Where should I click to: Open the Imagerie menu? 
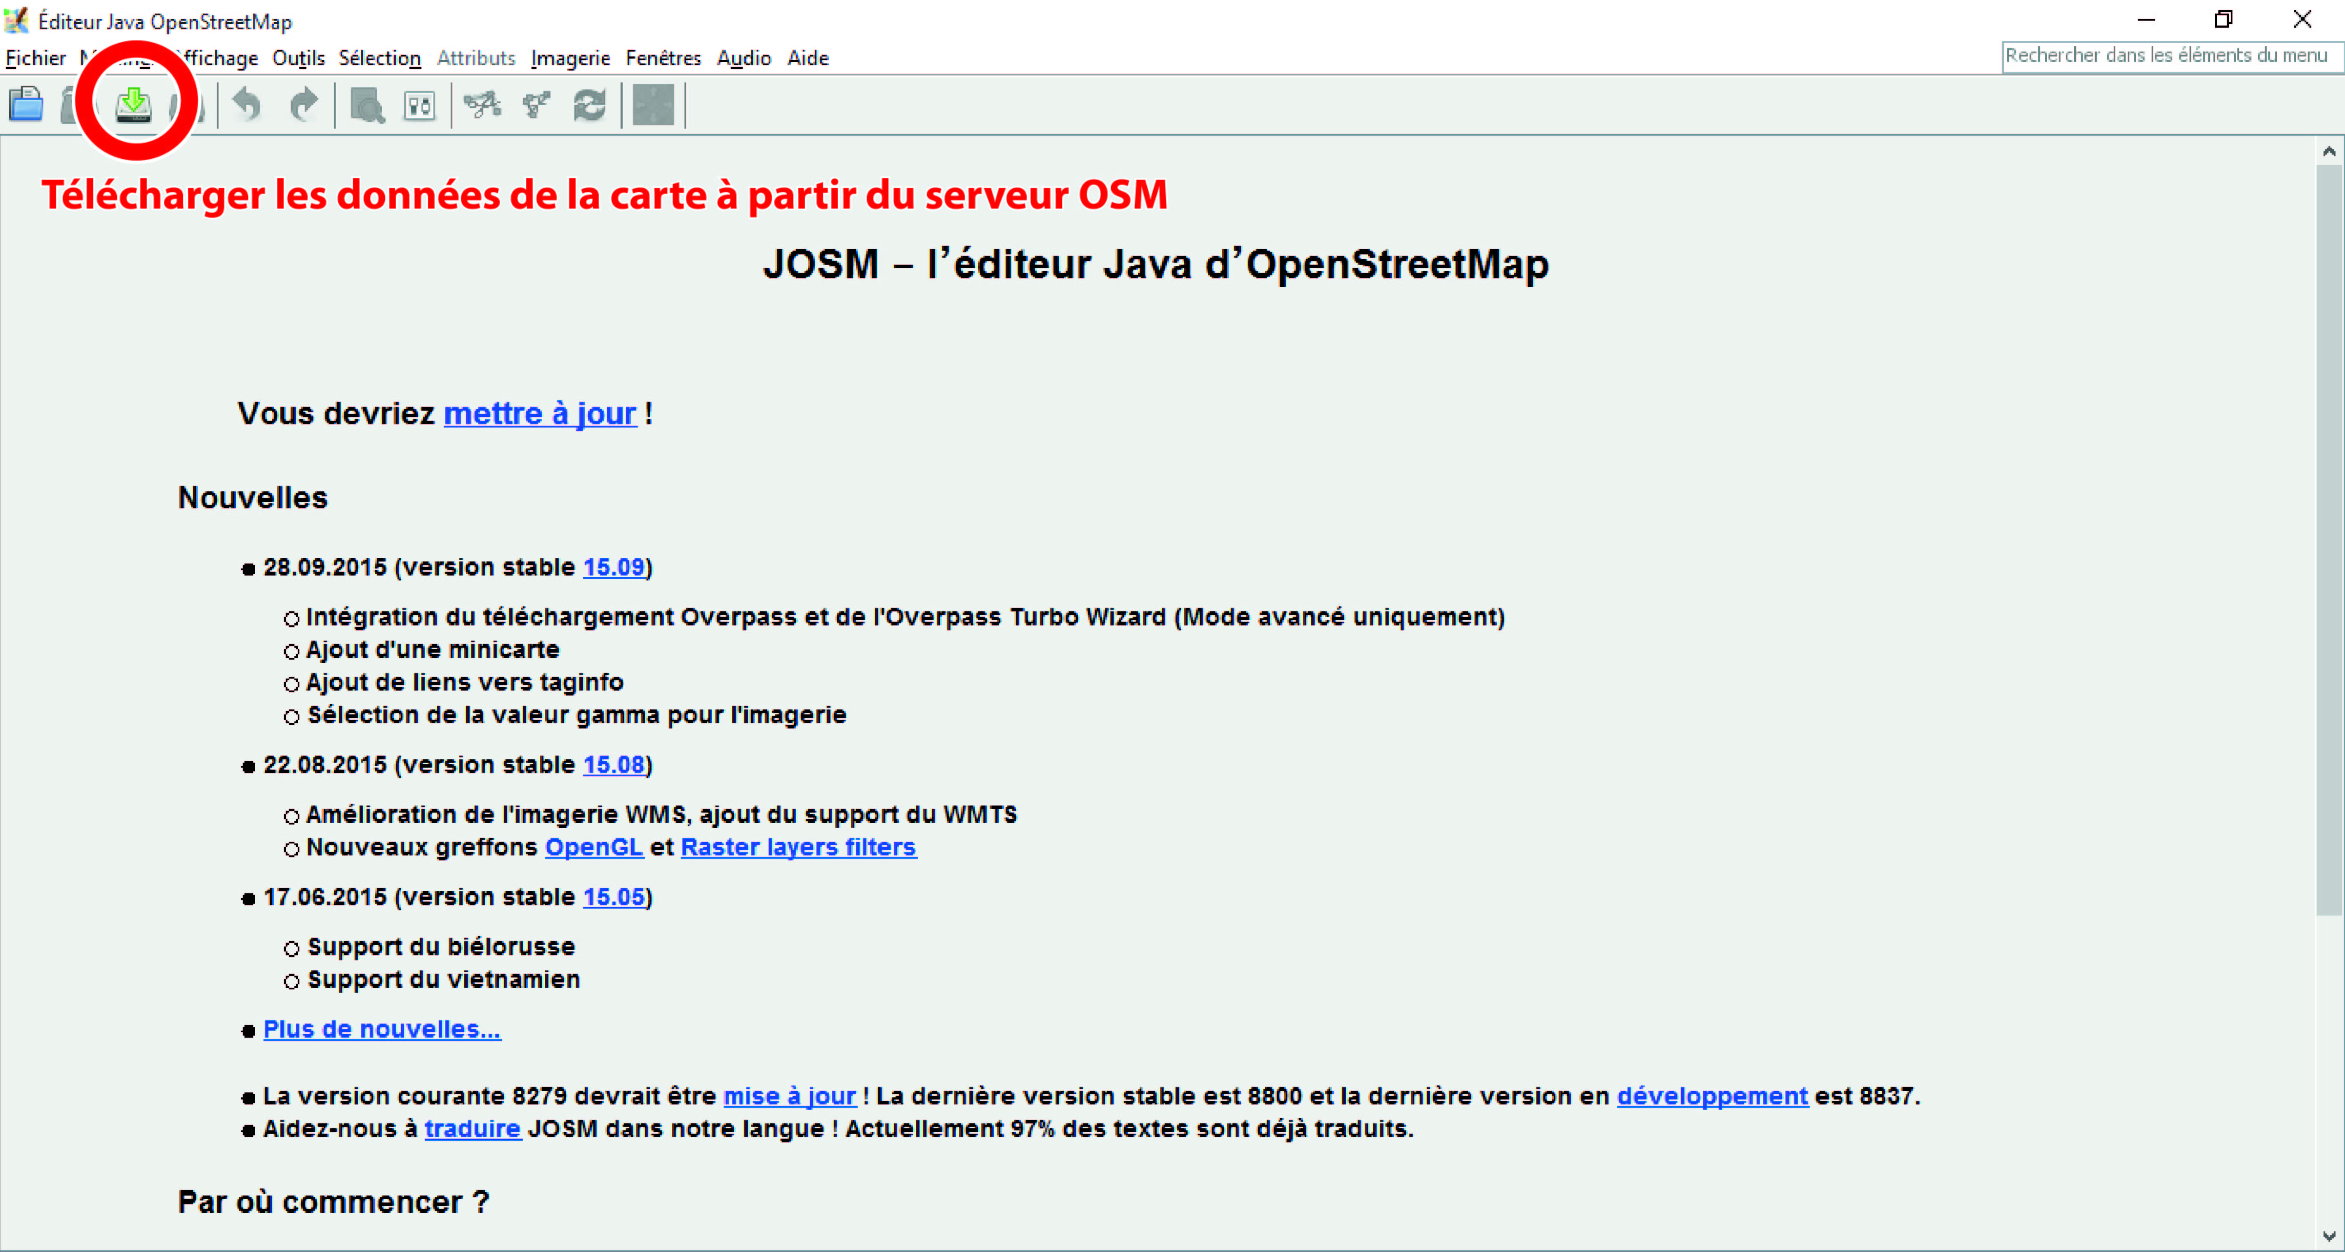[x=571, y=58]
